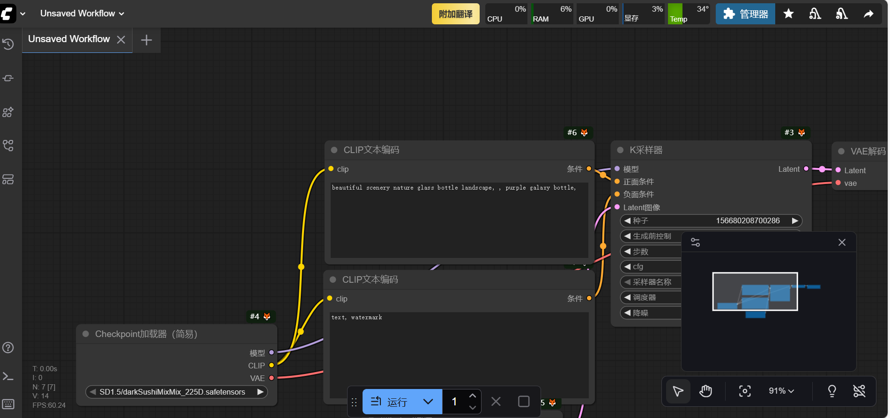This screenshot has width=890, height=418.
Task: Open the help center question icon
Action: tap(8, 348)
